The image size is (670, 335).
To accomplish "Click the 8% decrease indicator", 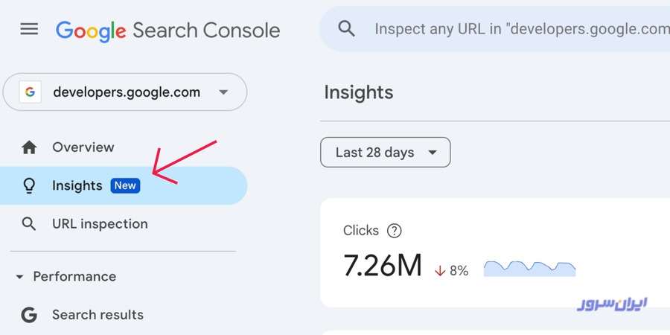I will 452,270.
